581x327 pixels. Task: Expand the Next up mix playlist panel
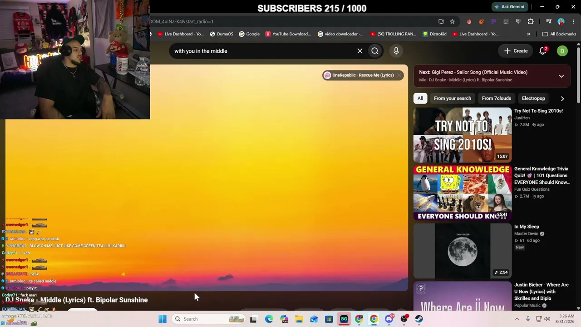(x=561, y=76)
